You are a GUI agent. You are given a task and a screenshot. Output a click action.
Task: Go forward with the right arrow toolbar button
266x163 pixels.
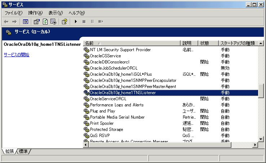point(14,22)
